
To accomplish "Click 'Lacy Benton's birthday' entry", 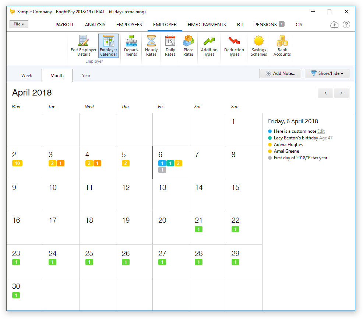I will [296, 138].
